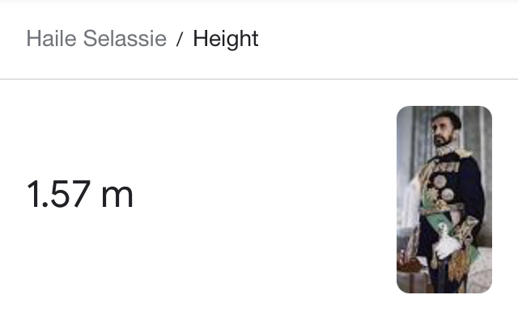
Task: Click the gold epaulette on the shoulder
Action: point(463,153)
